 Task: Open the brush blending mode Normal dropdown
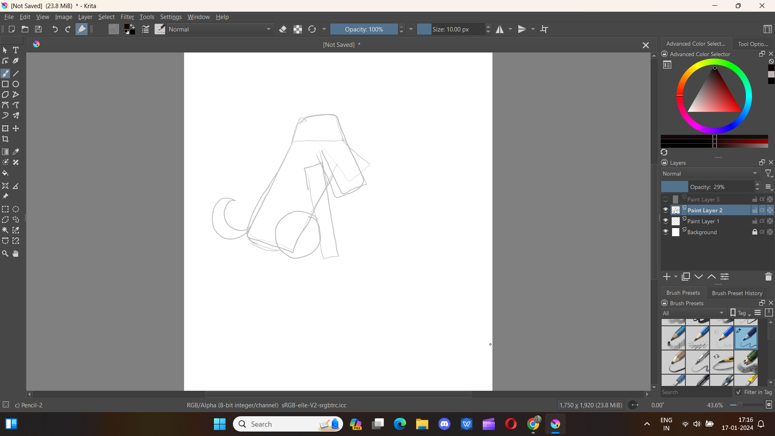[220, 29]
